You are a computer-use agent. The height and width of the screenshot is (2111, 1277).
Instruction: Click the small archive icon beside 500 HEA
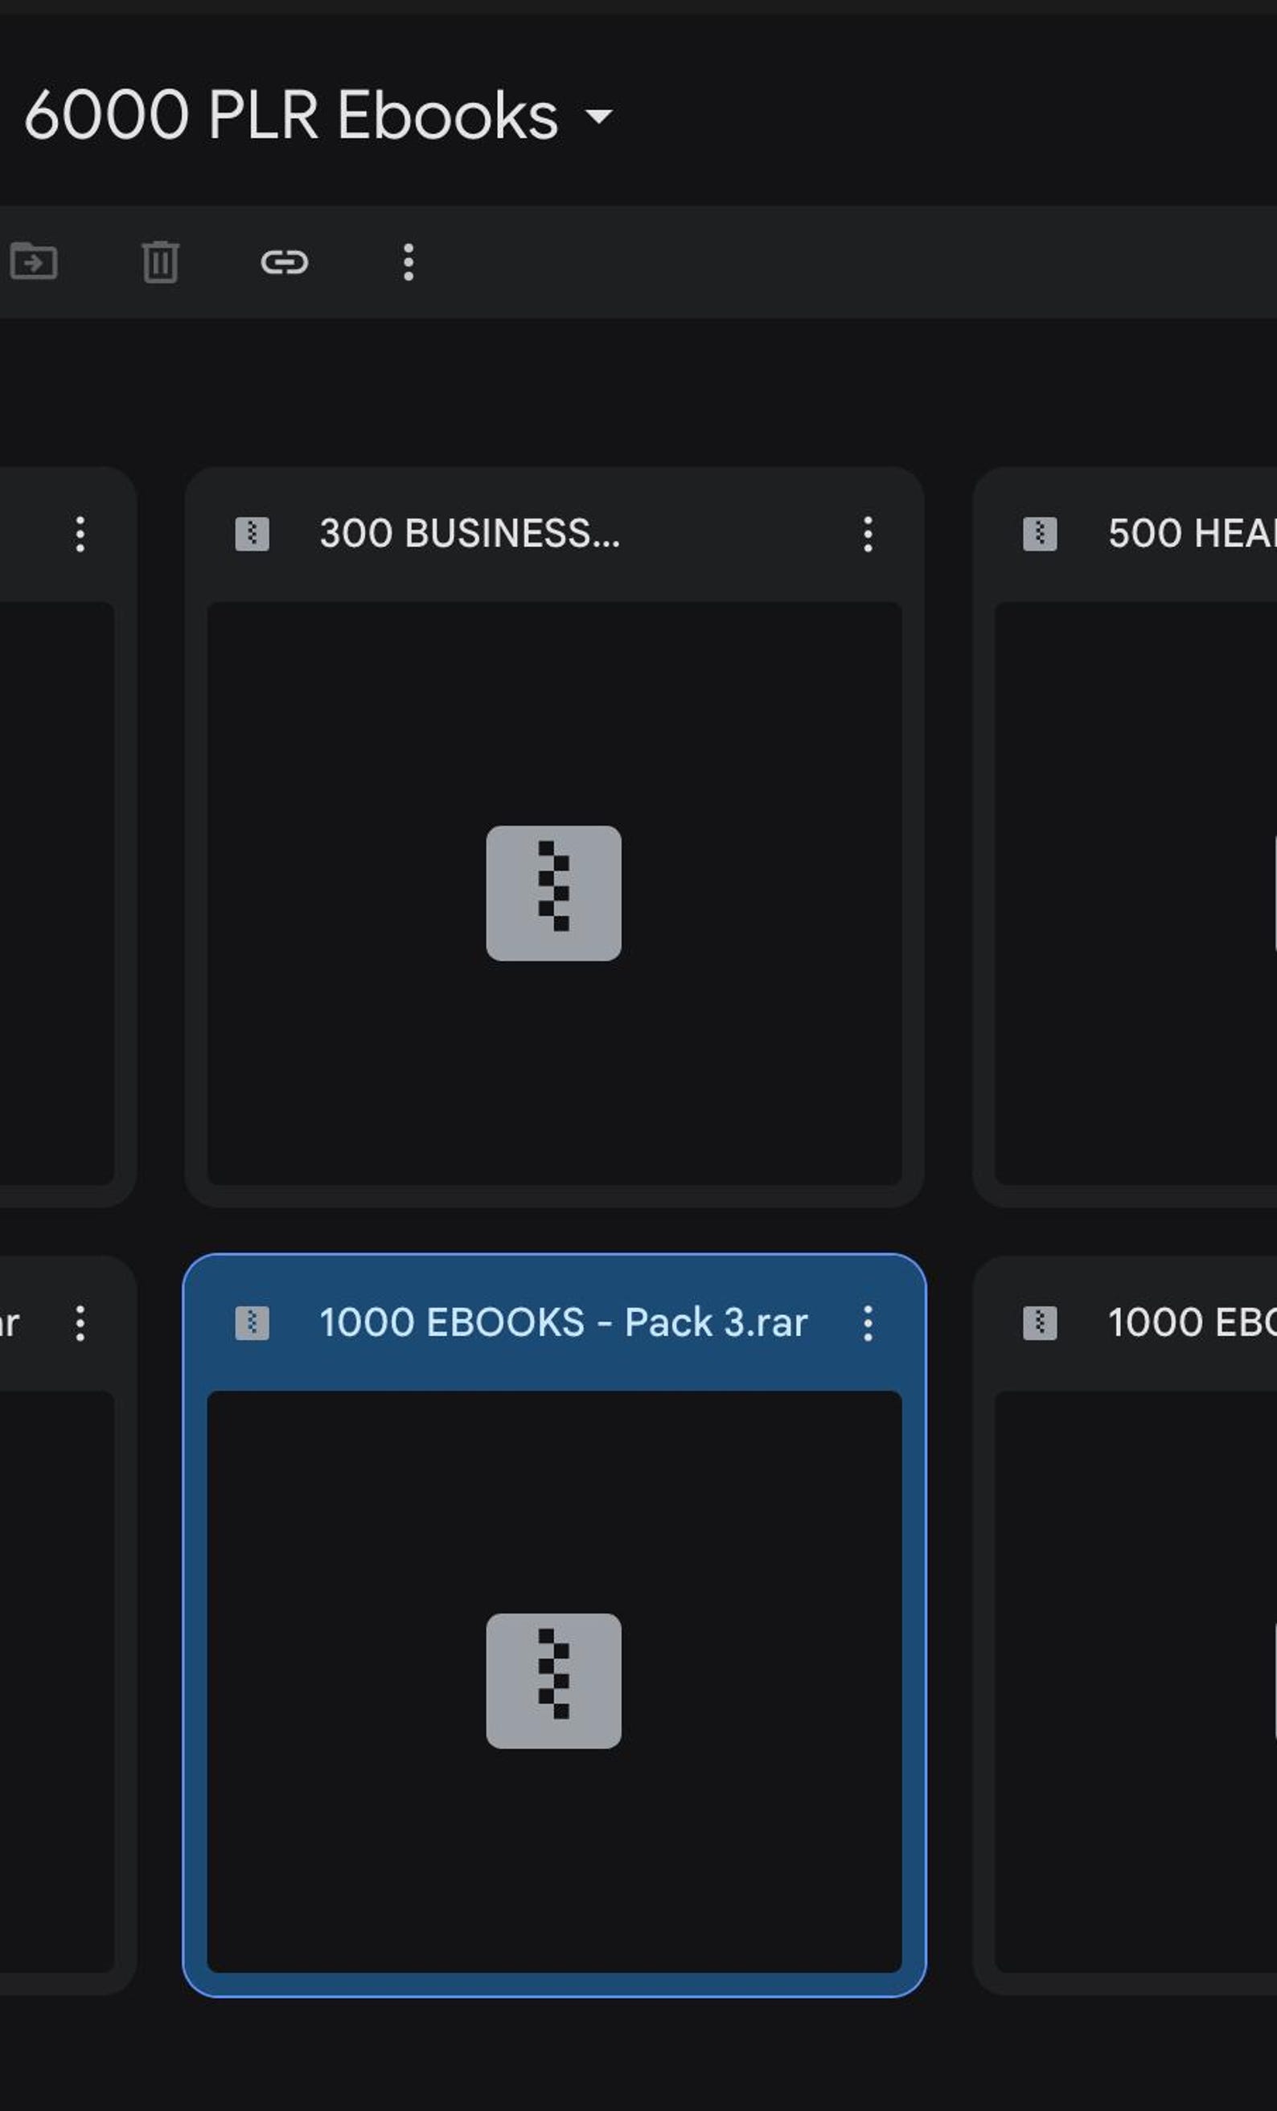coord(1040,534)
